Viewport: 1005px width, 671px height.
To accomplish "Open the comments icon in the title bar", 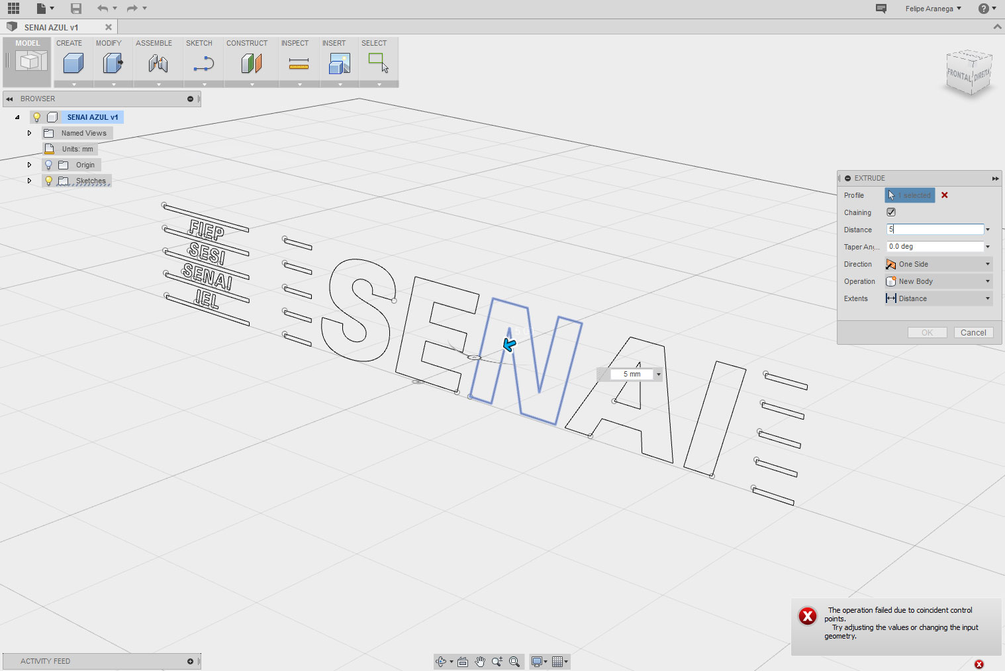I will [881, 9].
